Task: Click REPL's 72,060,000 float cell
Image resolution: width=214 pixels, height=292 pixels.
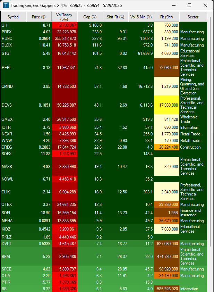Action: click(166, 68)
